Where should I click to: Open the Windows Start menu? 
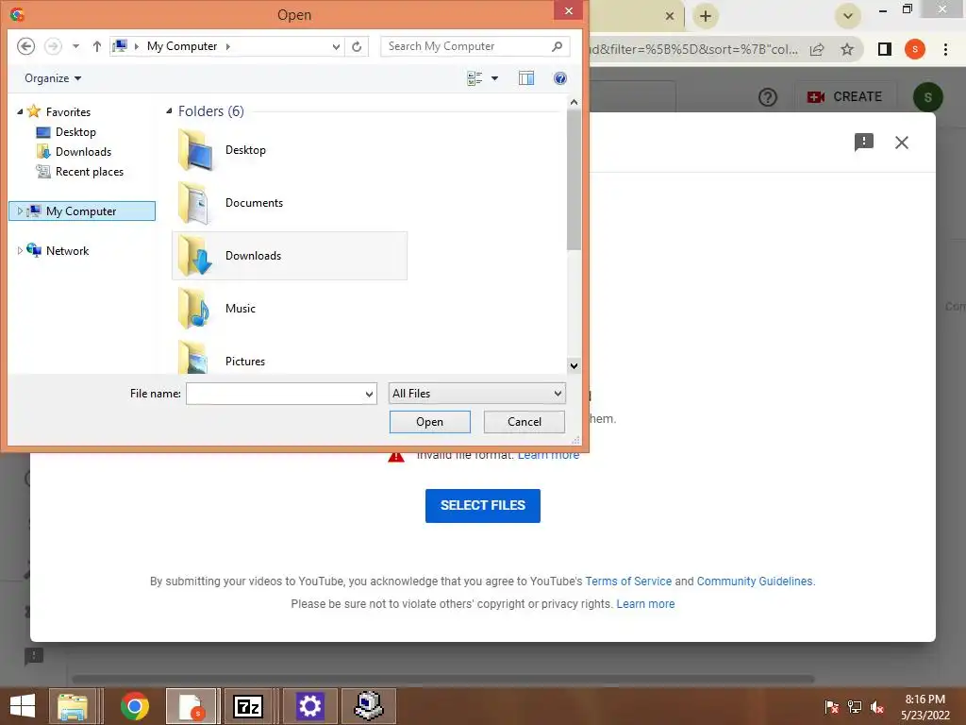(x=23, y=706)
